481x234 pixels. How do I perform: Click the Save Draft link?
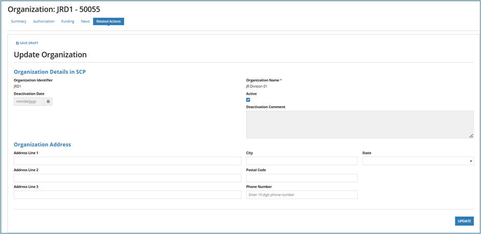[29, 43]
